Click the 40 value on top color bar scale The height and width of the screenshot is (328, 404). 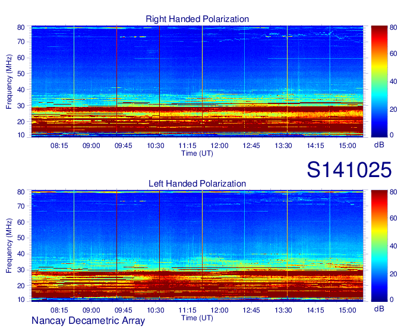tap(393, 81)
